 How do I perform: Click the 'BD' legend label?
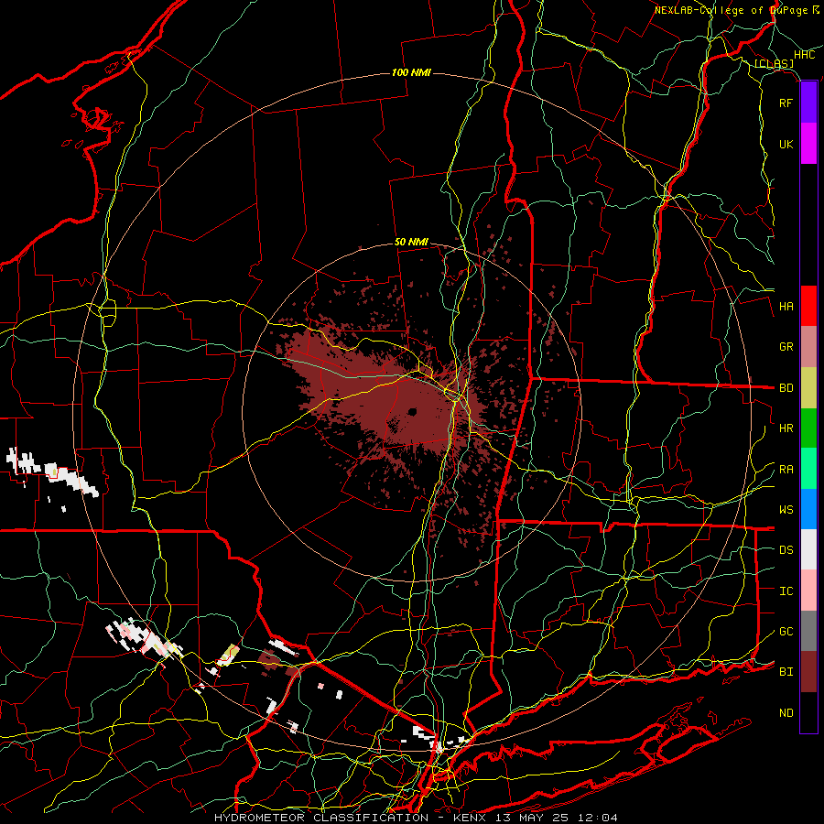(x=786, y=388)
